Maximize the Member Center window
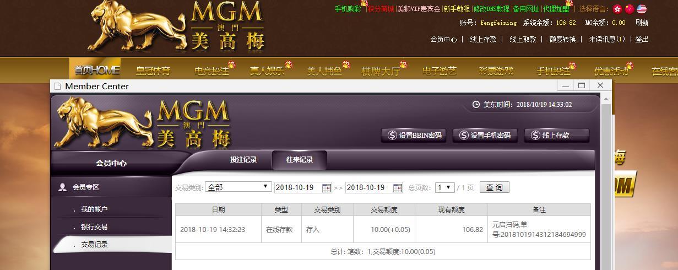Image resolution: width=678 pixels, height=270 pixels. coord(582,85)
